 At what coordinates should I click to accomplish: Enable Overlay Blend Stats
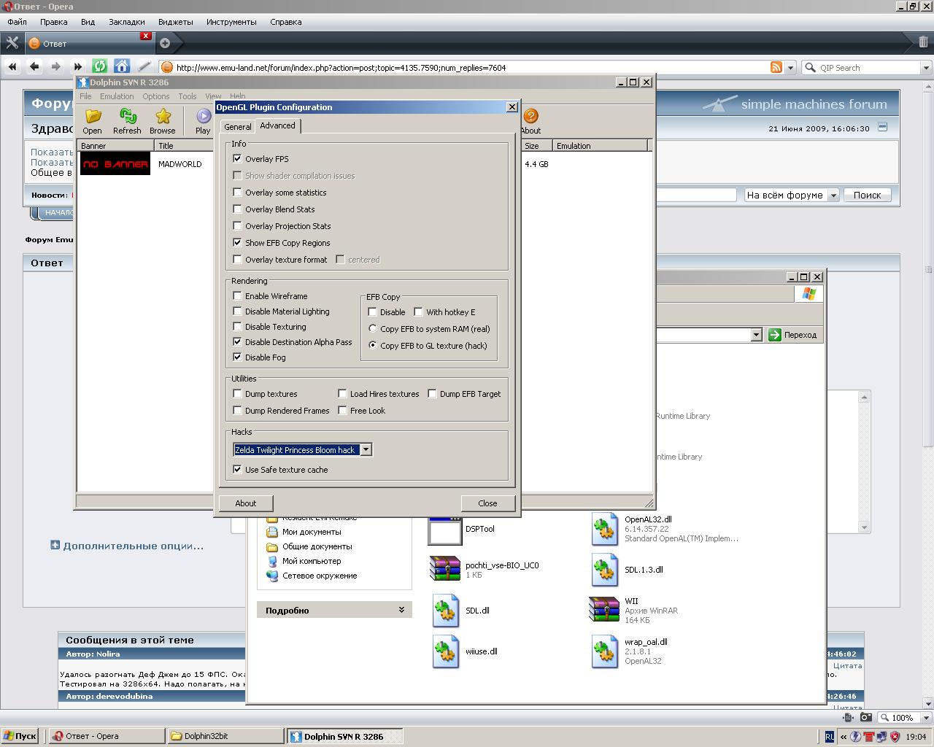coord(237,209)
